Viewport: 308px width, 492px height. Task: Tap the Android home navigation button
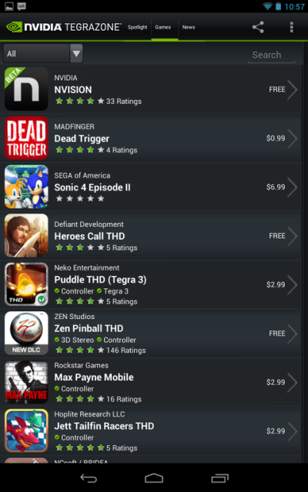pyautogui.click(x=154, y=478)
